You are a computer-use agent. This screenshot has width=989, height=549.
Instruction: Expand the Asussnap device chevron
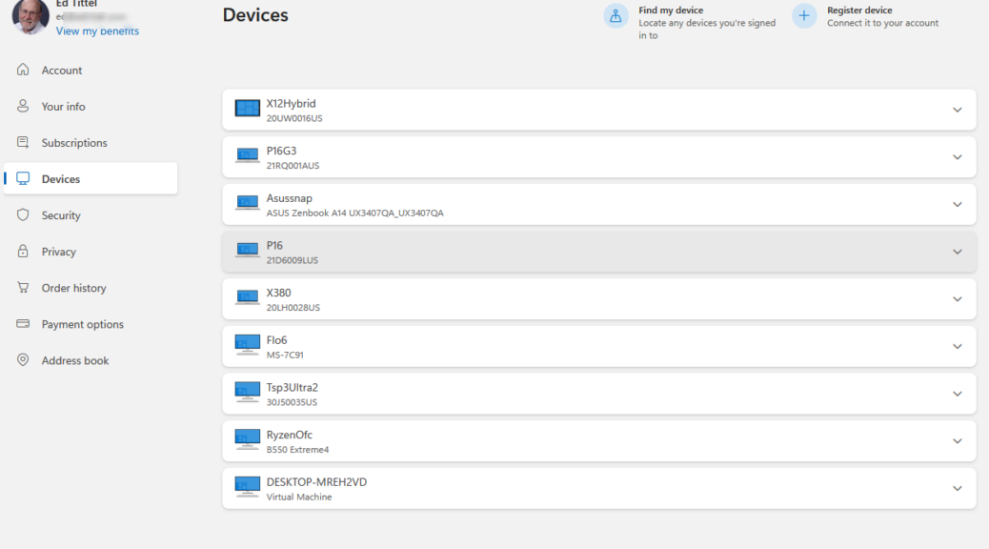(957, 205)
